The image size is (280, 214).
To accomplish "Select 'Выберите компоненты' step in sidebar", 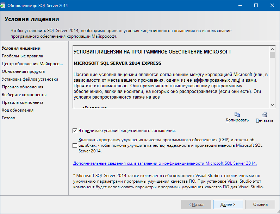I will pyautogui.click(x=24, y=95).
